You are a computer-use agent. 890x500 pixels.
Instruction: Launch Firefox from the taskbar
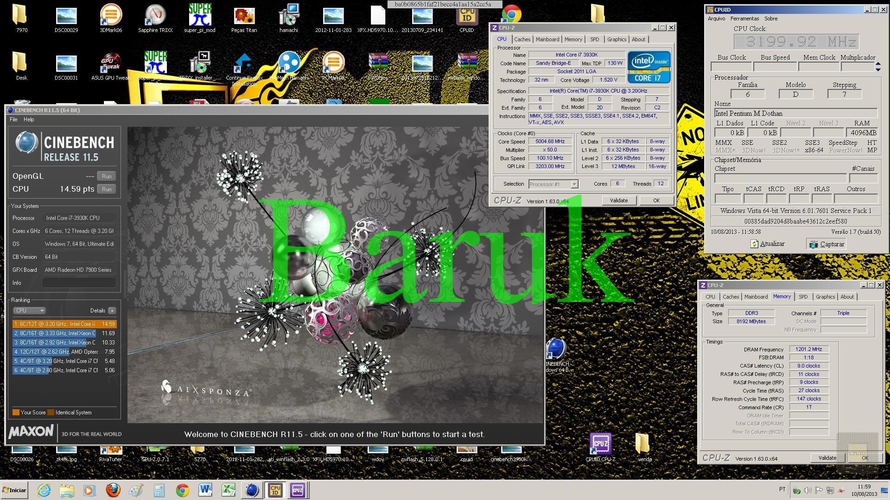[113, 490]
